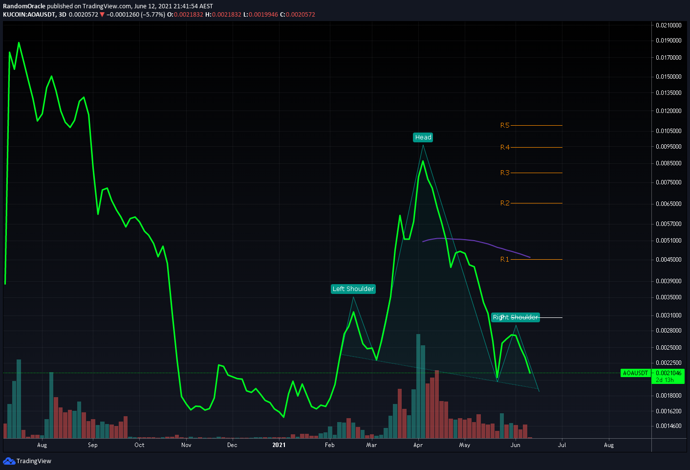Click the R3 resistance level label
This screenshot has width=690, height=470.
(x=505, y=173)
